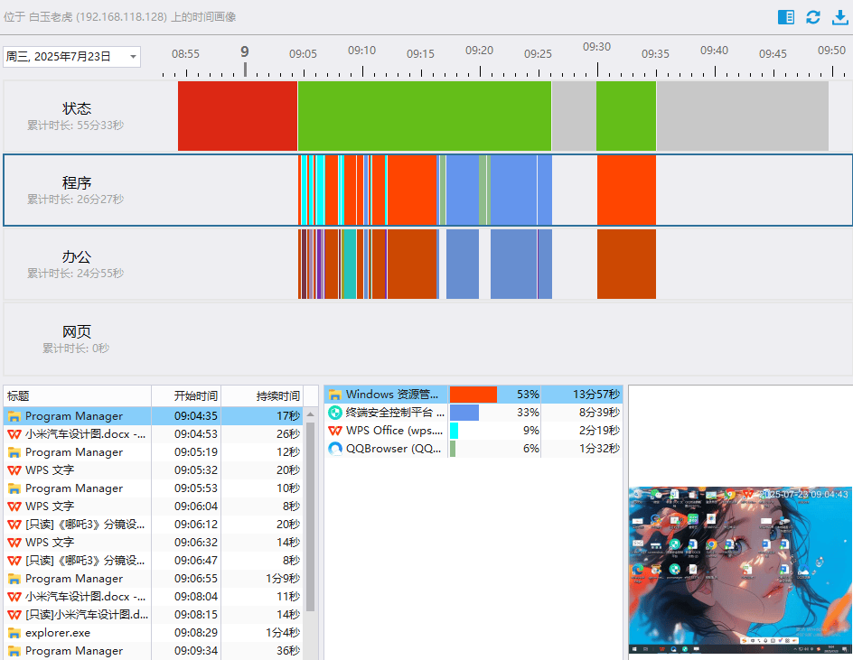Click the blue 33% usage bar
Screen dimensions: 853x660
coord(464,412)
